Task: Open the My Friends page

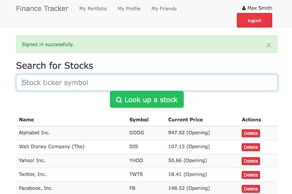Action: click(x=164, y=9)
